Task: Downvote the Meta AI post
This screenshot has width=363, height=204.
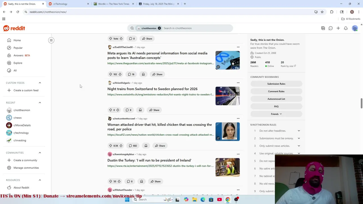Action: click(120, 74)
